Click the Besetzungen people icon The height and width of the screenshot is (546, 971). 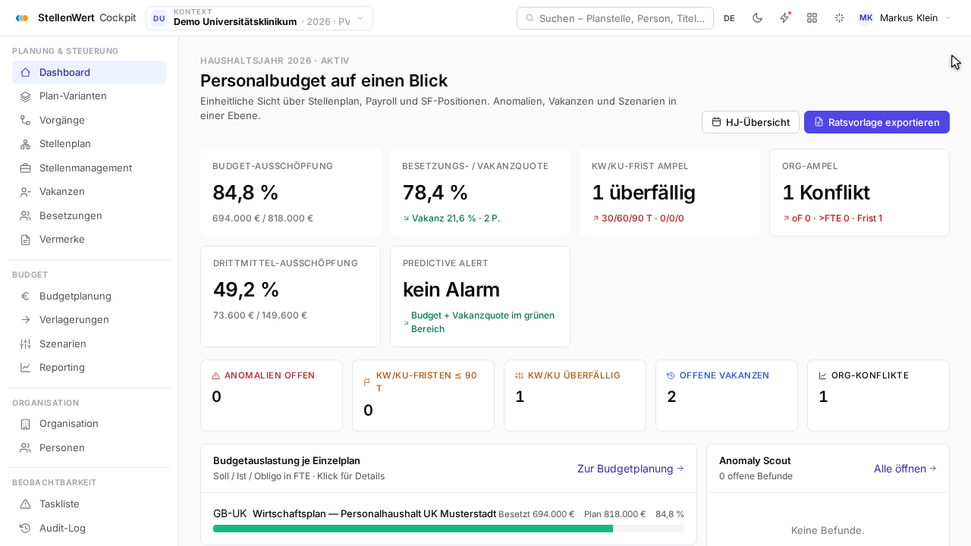(x=25, y=216)
